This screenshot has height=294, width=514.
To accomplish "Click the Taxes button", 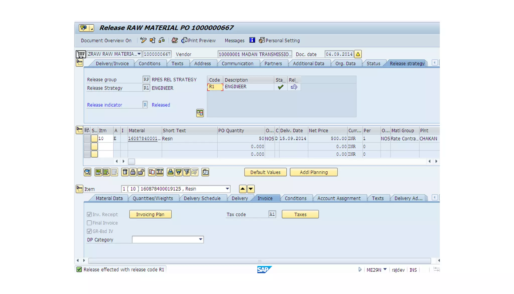I will tap(300, 214).
